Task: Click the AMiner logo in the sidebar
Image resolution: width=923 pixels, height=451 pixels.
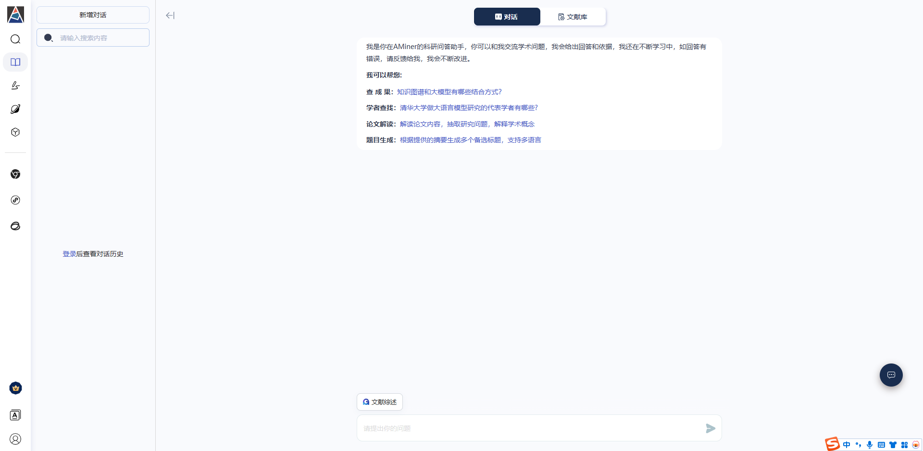Action: pyautogui.click(x=15, y=14)
